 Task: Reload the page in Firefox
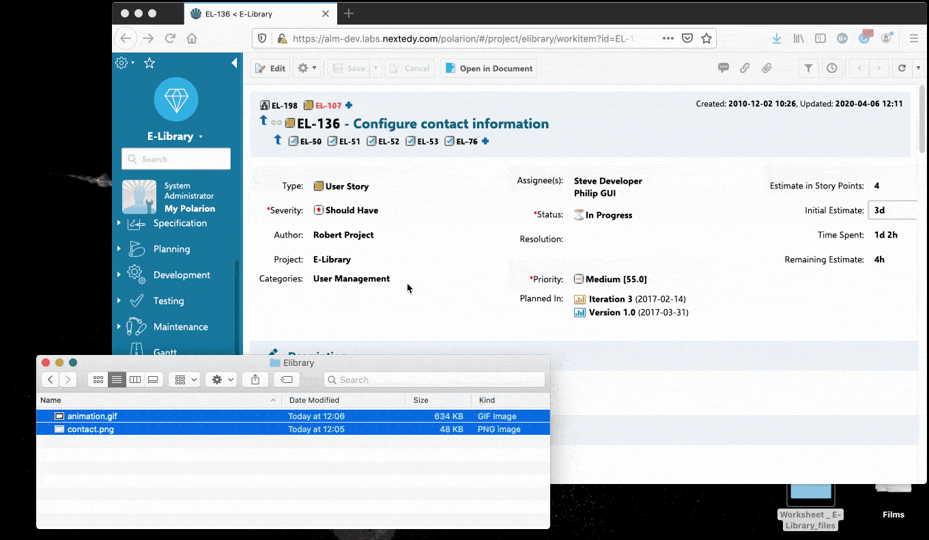point(171,39)
